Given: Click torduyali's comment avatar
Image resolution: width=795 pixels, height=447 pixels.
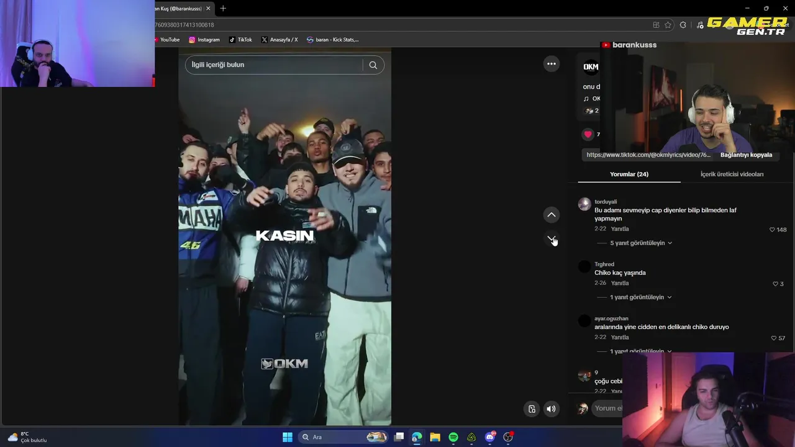Looking at the screenshot, I should click(584, 204).
